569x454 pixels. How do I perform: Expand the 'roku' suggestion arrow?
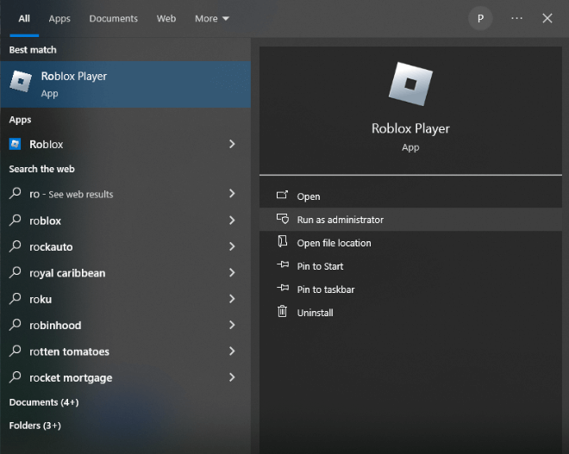pos(232,298)
